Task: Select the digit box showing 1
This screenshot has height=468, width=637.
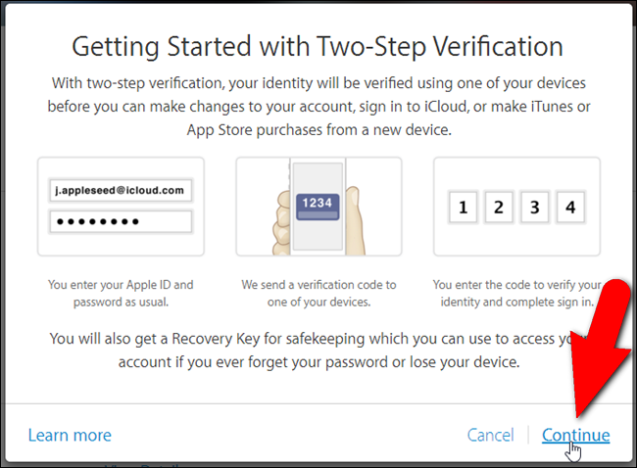Action: [x=463, y=208]
